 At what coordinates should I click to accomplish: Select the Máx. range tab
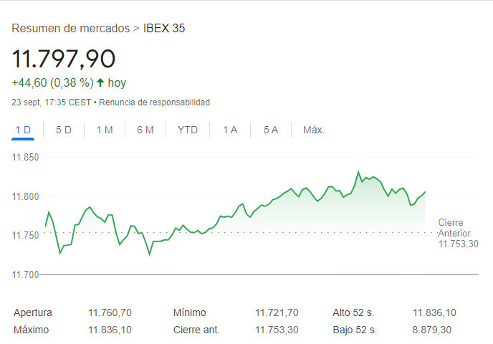[x=314, y=130]
